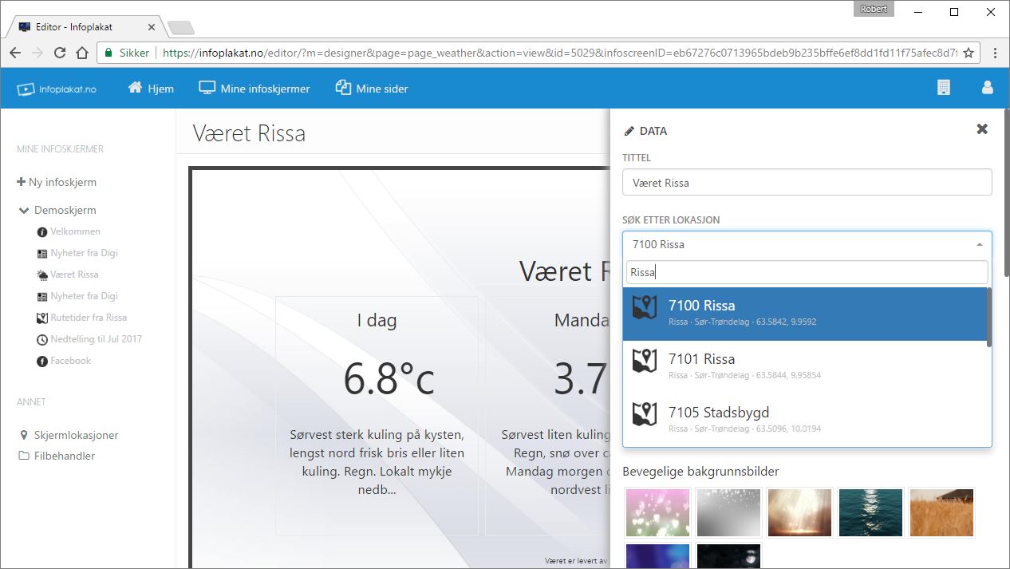The height and width of the screenshot is (569, 1010).
Task: Select Demoskjerm in sidebar tree
Action: click(65, 210)
